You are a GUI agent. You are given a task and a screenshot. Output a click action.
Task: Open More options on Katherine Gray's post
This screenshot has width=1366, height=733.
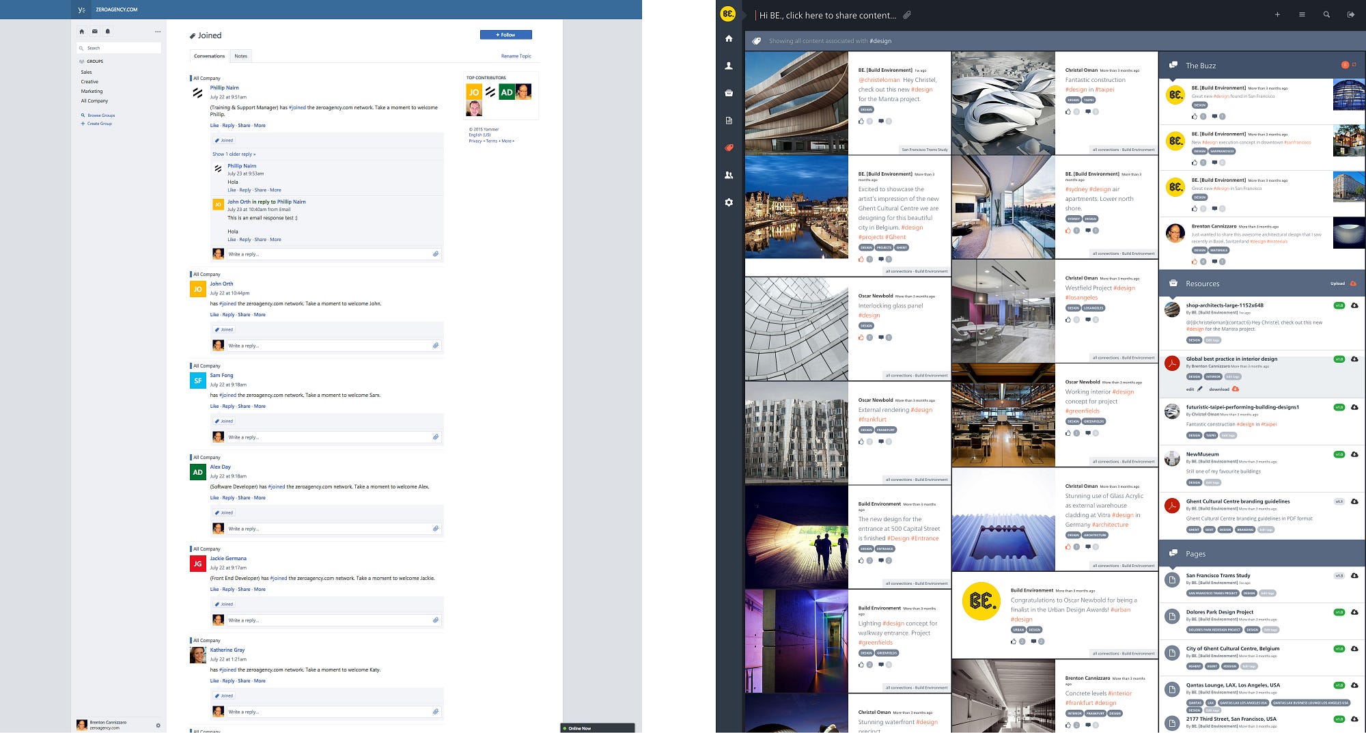[260, 681]
